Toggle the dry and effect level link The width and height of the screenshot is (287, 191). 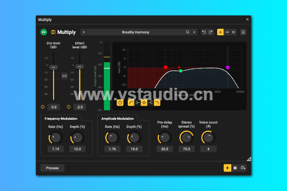[x=64, y=76]
